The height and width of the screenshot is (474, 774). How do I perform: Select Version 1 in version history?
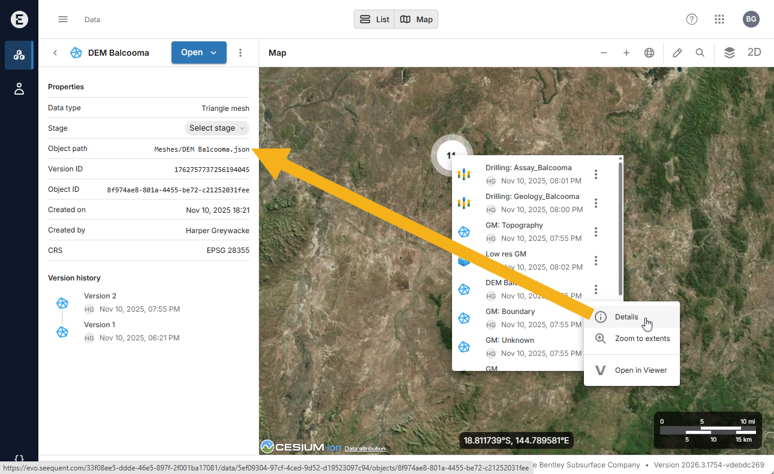100,325
